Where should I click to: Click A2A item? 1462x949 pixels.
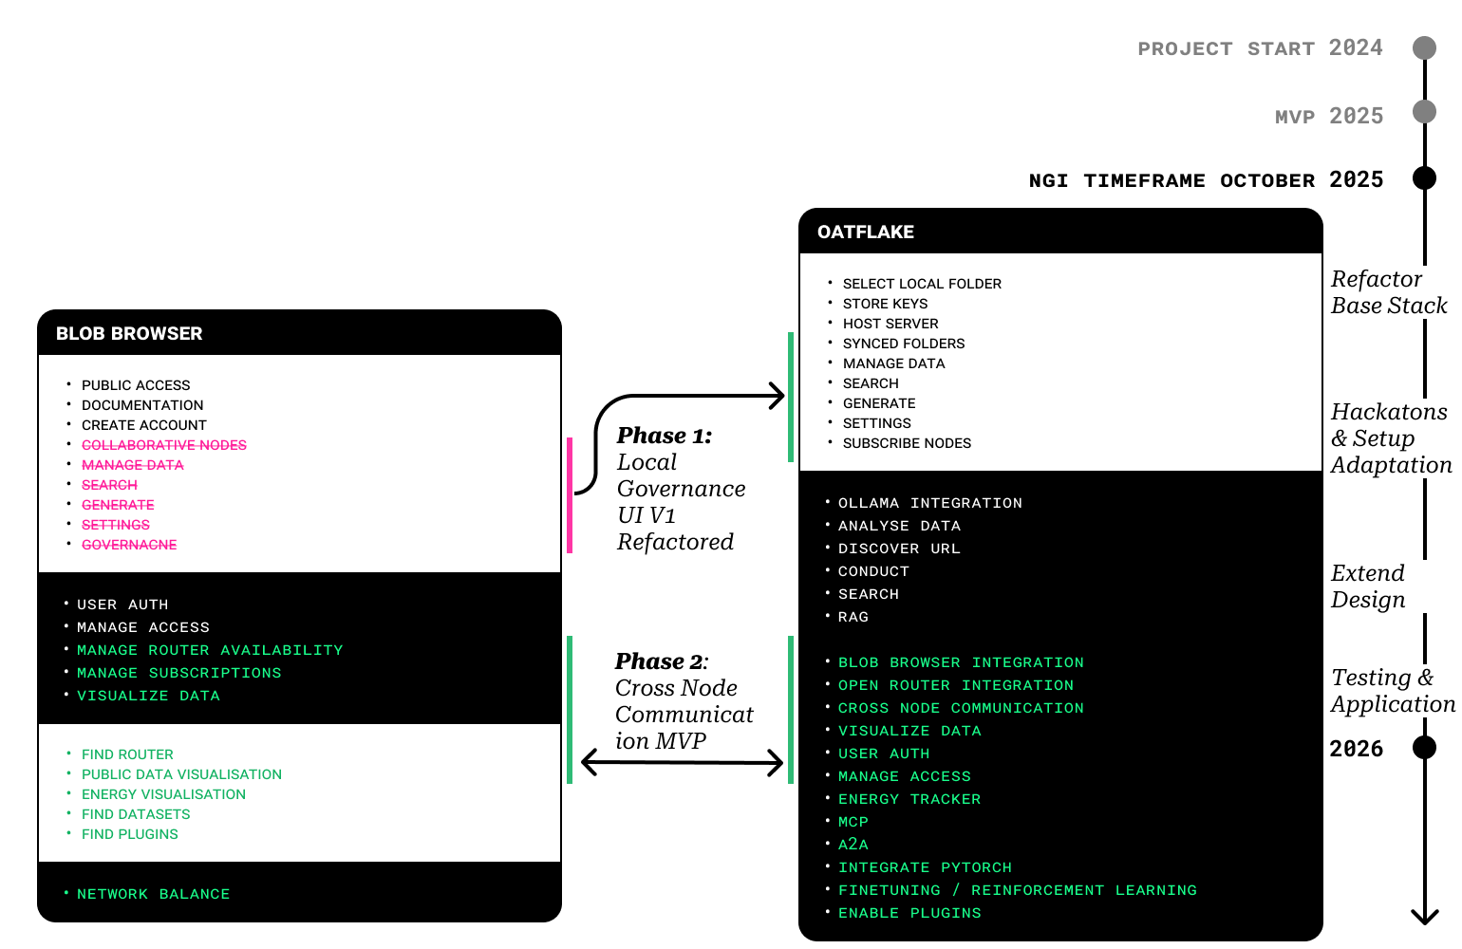(x=853, y=845)
